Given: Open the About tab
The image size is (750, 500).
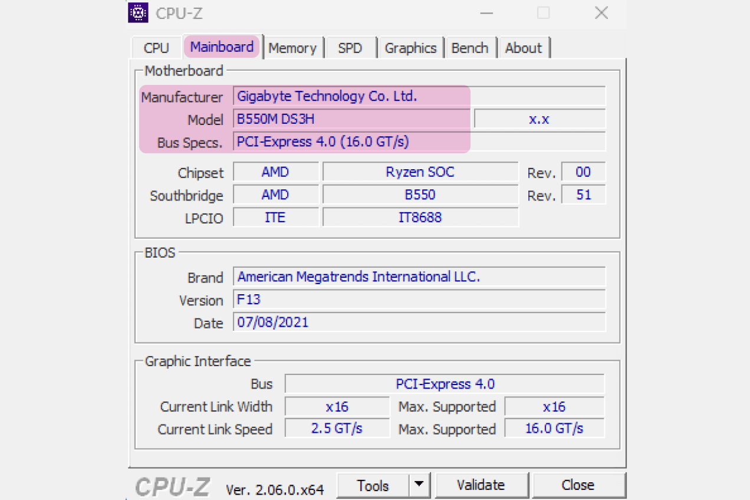Looking at the screenshot, I should pos(523,48).
